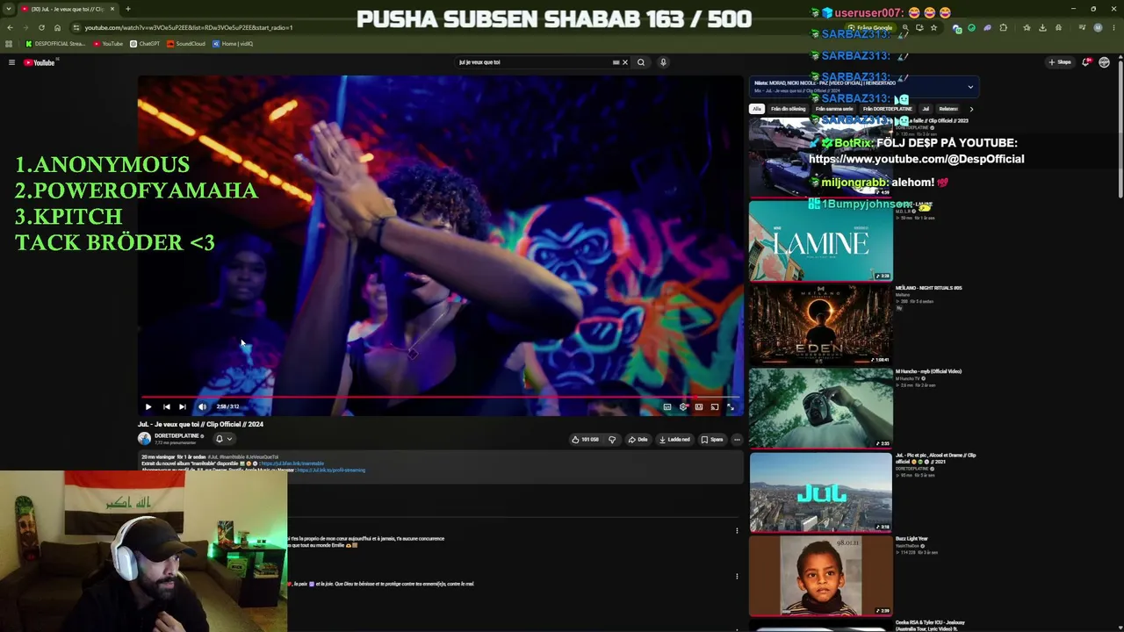Open the profil-streaming link in the description
This screenshot has height=632, width=1124.
click(x=331, y=470)
